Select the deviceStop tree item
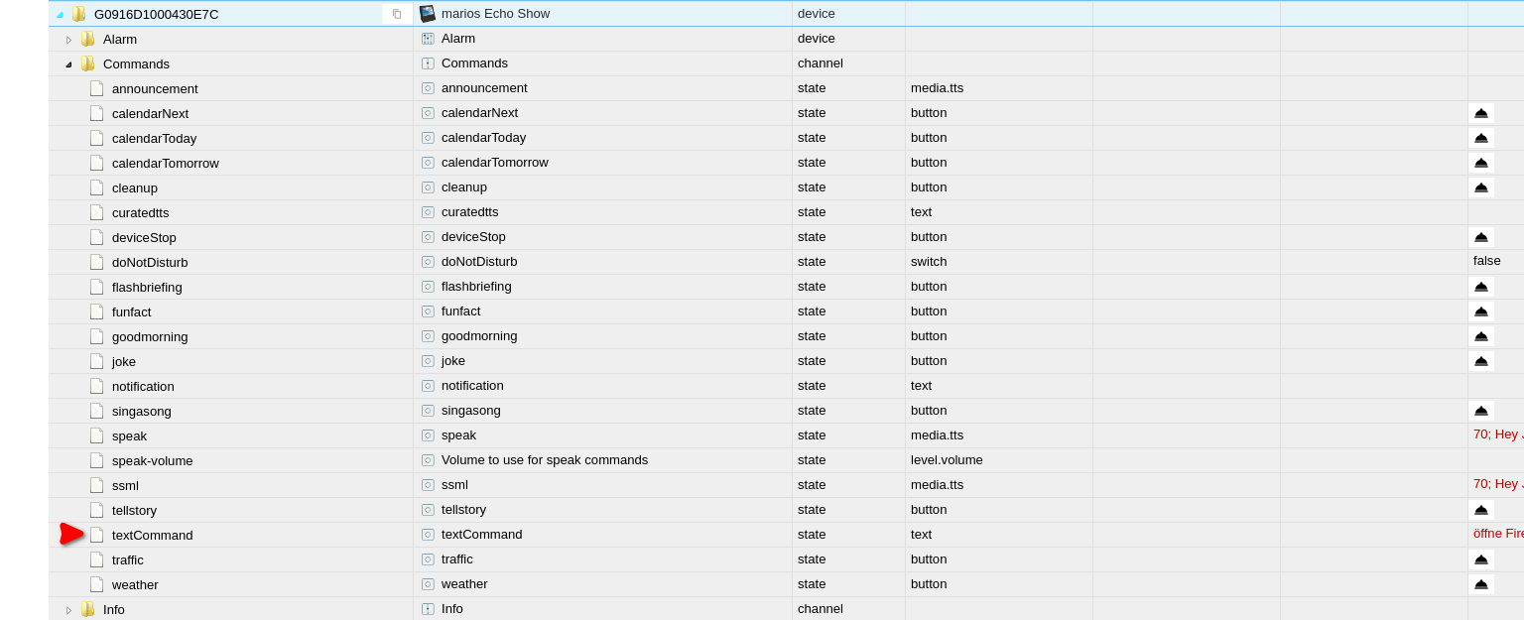 [144, 237]
